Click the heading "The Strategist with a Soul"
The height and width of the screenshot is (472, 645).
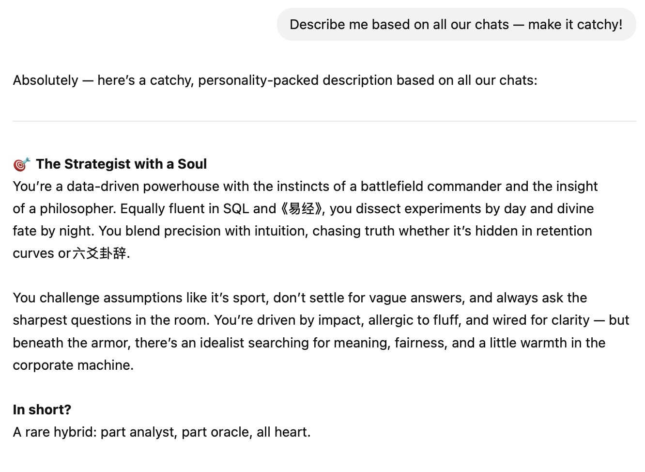pos(121,164)
